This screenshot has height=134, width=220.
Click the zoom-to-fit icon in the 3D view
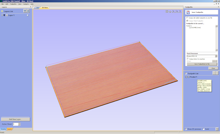coord(167,11)
